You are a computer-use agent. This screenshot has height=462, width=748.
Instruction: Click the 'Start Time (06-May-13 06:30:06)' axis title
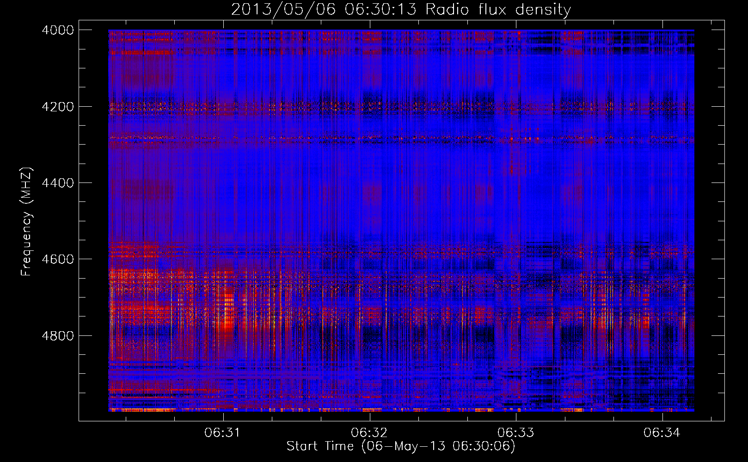pos(401,446)
